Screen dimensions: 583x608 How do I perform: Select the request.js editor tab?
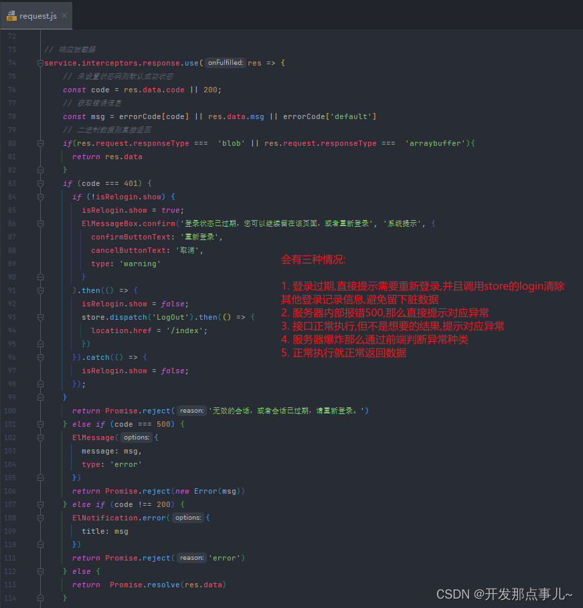point(36,15)
